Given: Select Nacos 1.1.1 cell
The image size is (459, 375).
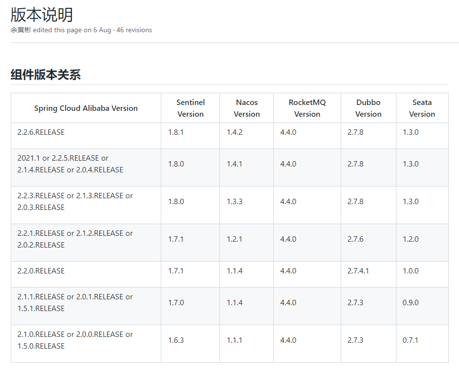Looking at the screenshot, I should coord(246,344).
